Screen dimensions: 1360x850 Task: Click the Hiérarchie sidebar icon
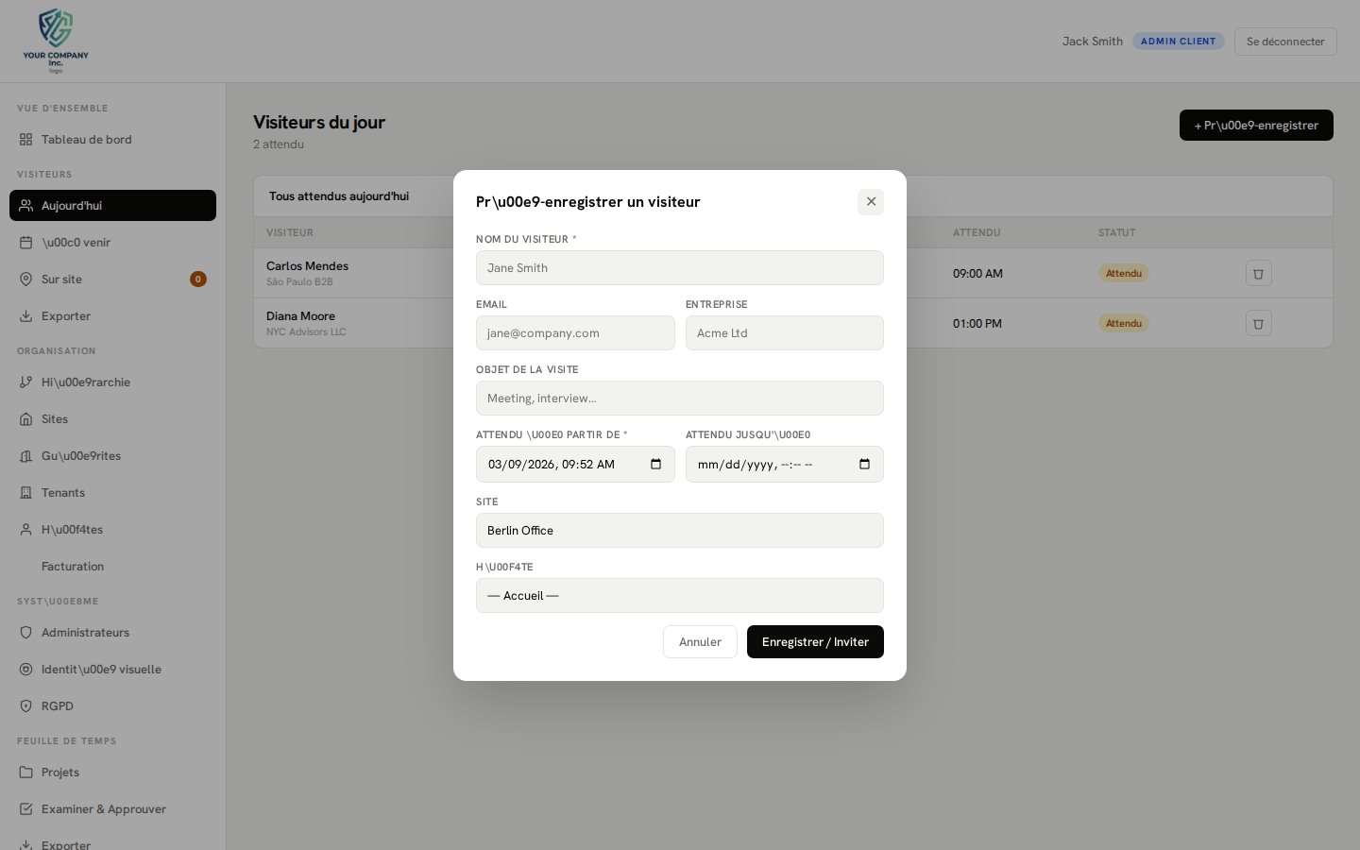click(26, 382)
